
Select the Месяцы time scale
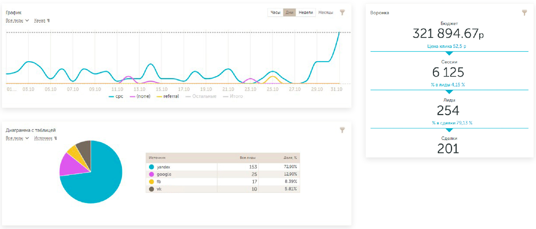pyautogui.click(x=326, y=12)
